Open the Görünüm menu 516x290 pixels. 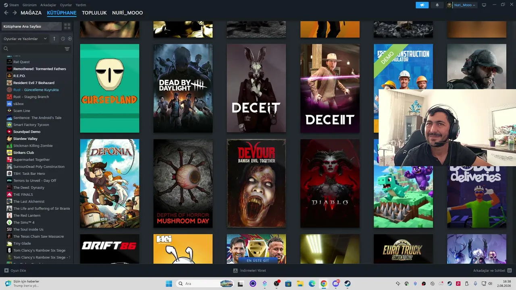(29, 5)
